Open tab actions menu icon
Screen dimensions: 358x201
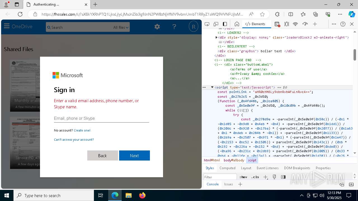point(17,4)
